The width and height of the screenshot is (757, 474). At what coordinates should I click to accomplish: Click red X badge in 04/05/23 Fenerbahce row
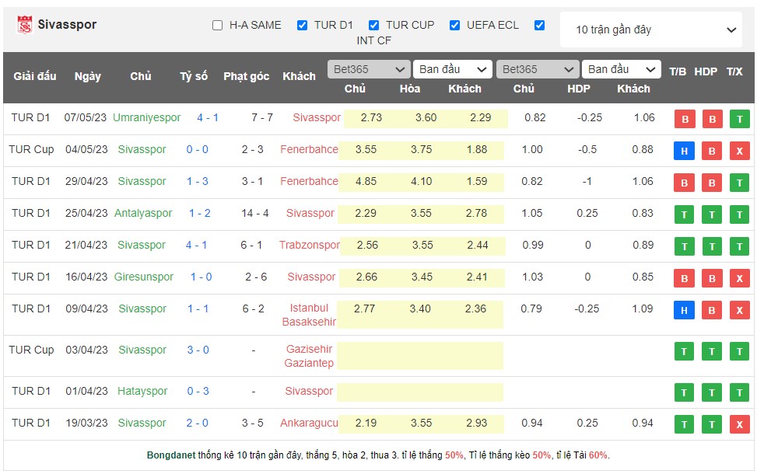(x=739, y=151)
